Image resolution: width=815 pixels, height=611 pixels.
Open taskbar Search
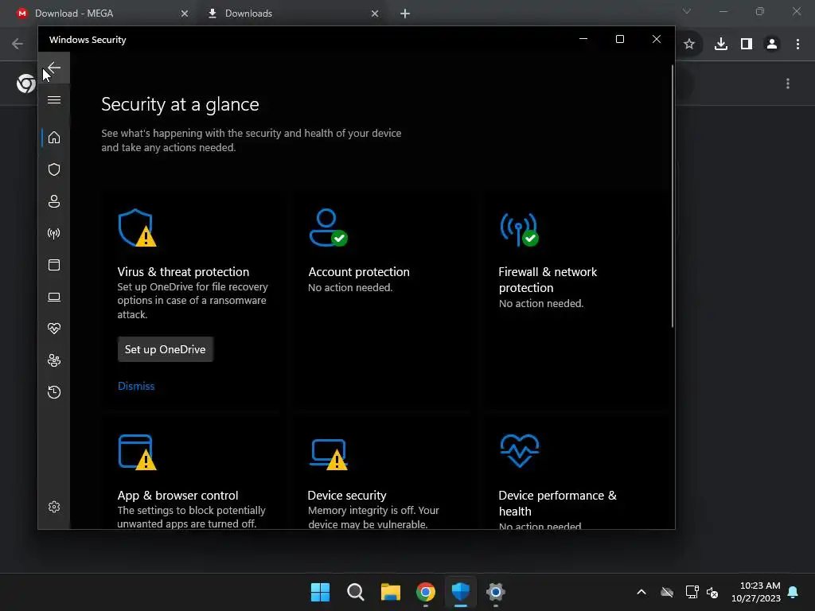tap(356, 592)
